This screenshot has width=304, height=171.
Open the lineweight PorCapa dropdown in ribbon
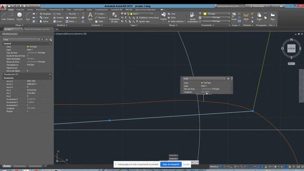[216, 18]
